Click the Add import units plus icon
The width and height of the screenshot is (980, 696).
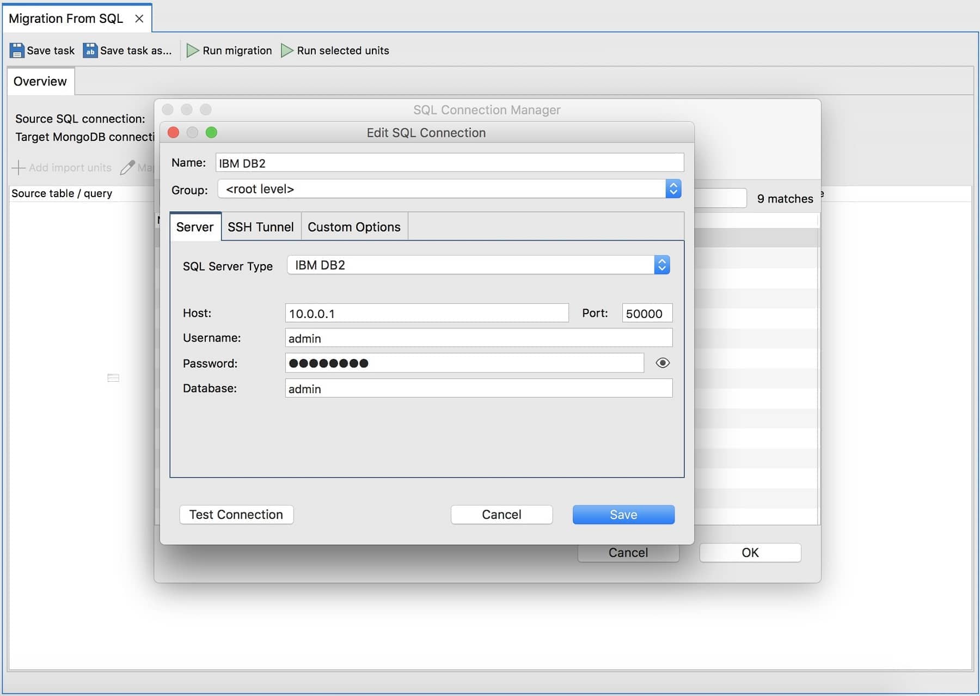(x=19, y=168)
